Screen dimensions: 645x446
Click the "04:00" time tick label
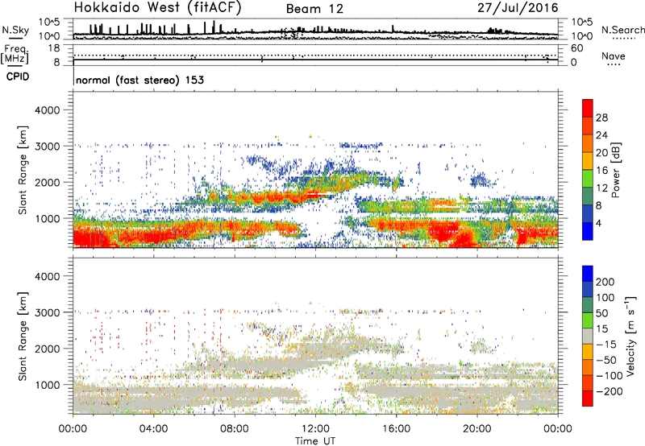click(x=153, y=429)
